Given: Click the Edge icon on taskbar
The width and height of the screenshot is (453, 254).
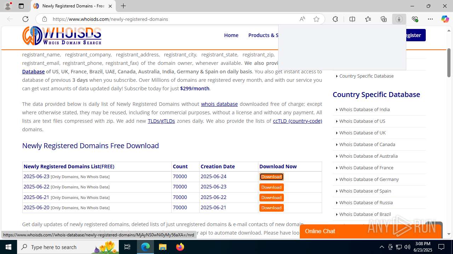Looking at the screenshot, I should tap(145, 247).
